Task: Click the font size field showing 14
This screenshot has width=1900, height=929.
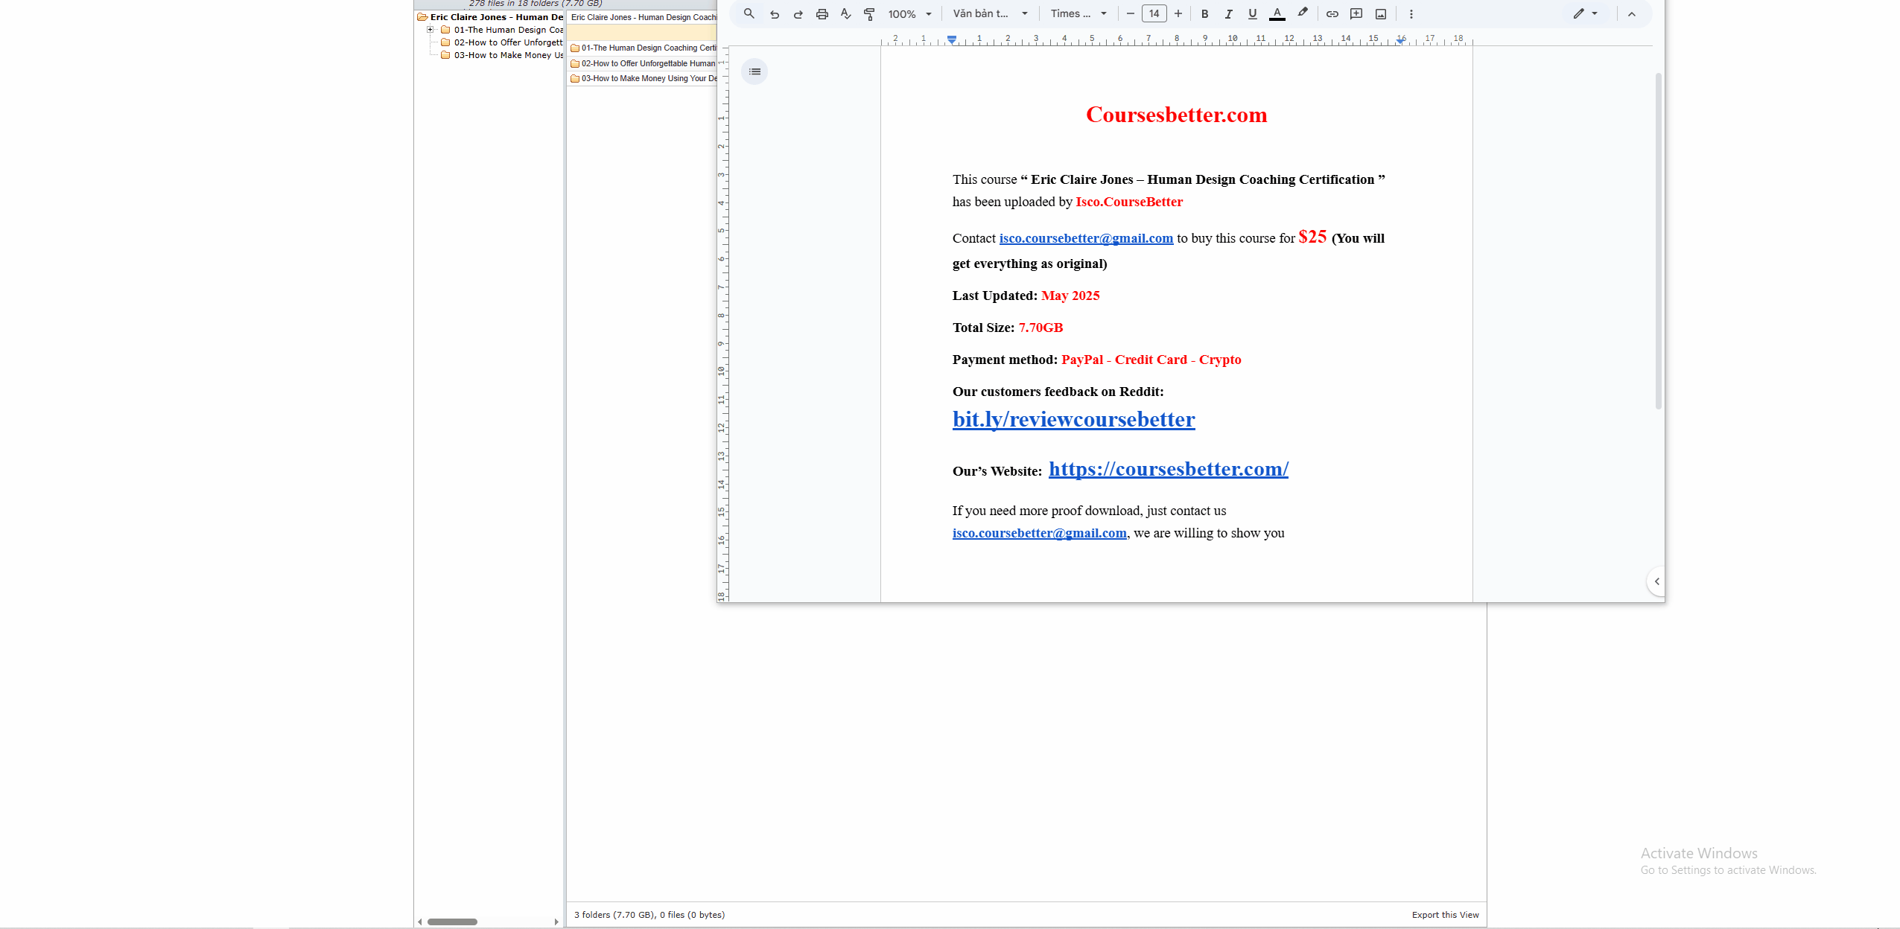Action: coord(1154,13)
